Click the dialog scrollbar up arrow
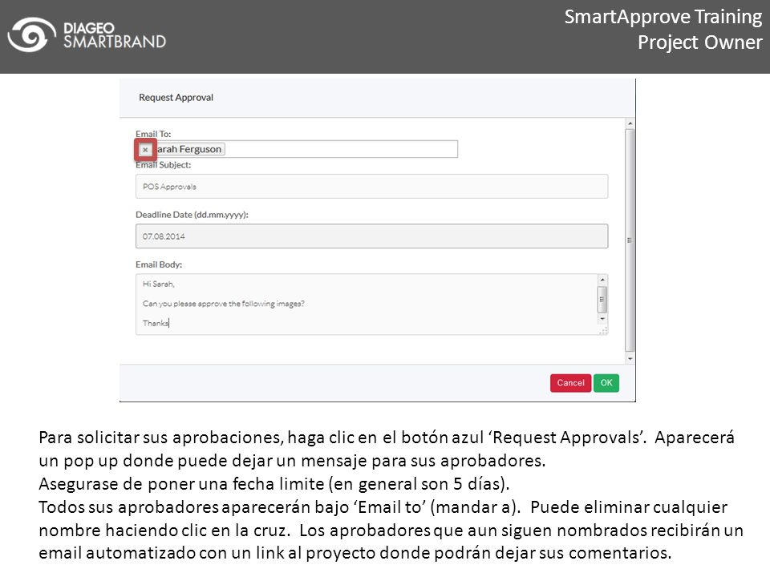 [x=630, y=123]
